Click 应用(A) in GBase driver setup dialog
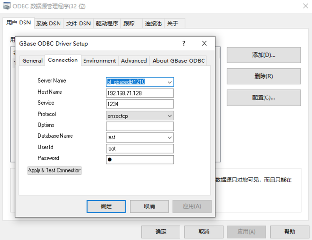312x240 pixels. (x=192, y=206)
